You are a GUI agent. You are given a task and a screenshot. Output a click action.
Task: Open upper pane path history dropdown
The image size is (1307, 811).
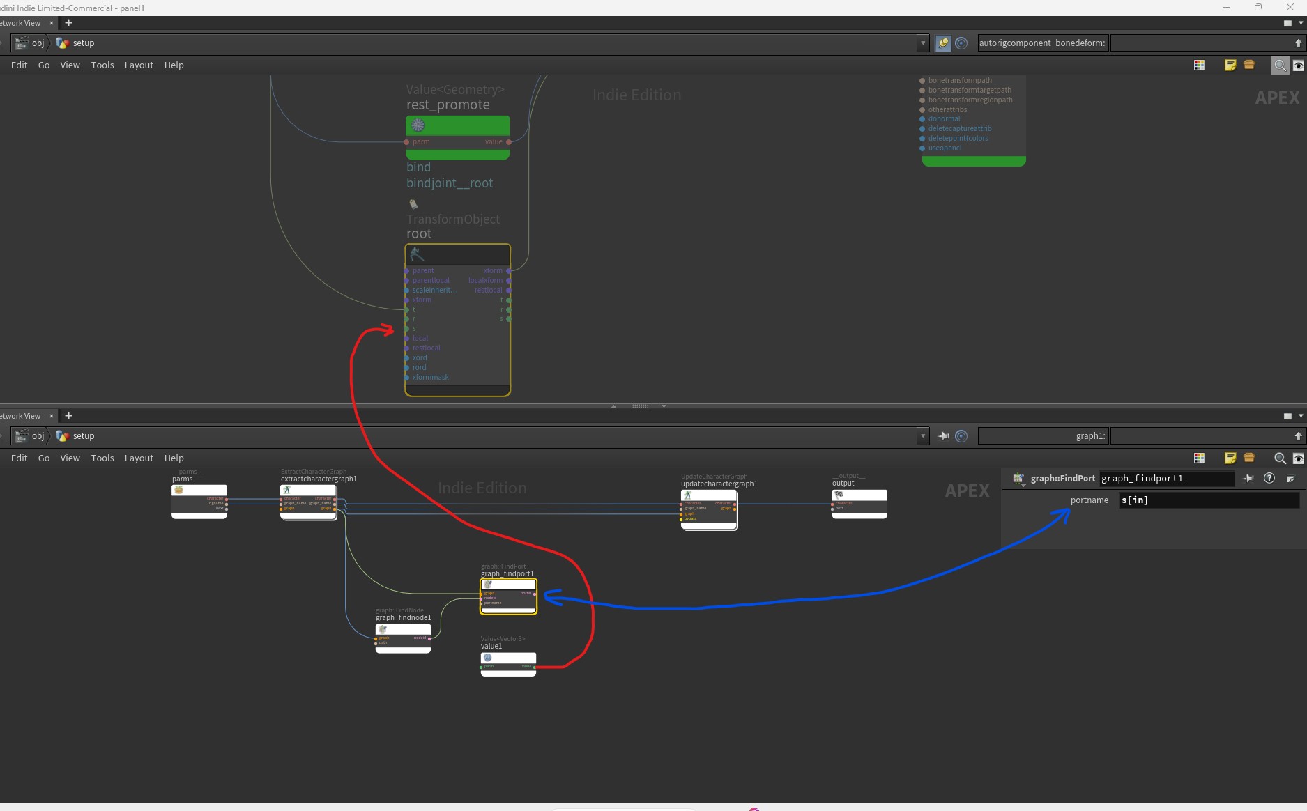[x=923, y=43]
